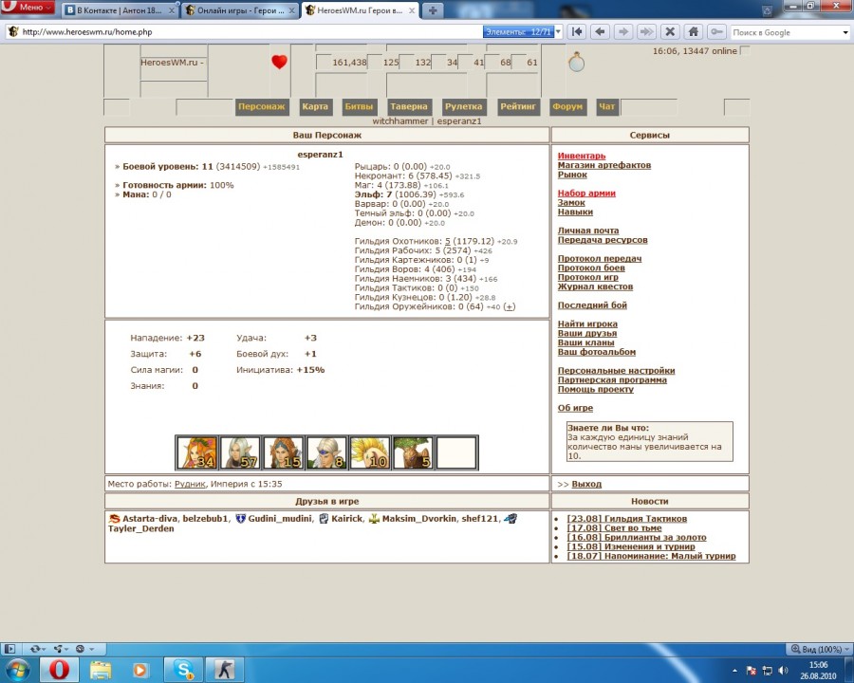Click the Элементы 12/71 loading progress indicator

point(518,32)
